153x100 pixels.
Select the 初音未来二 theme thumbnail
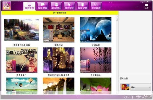22,60
